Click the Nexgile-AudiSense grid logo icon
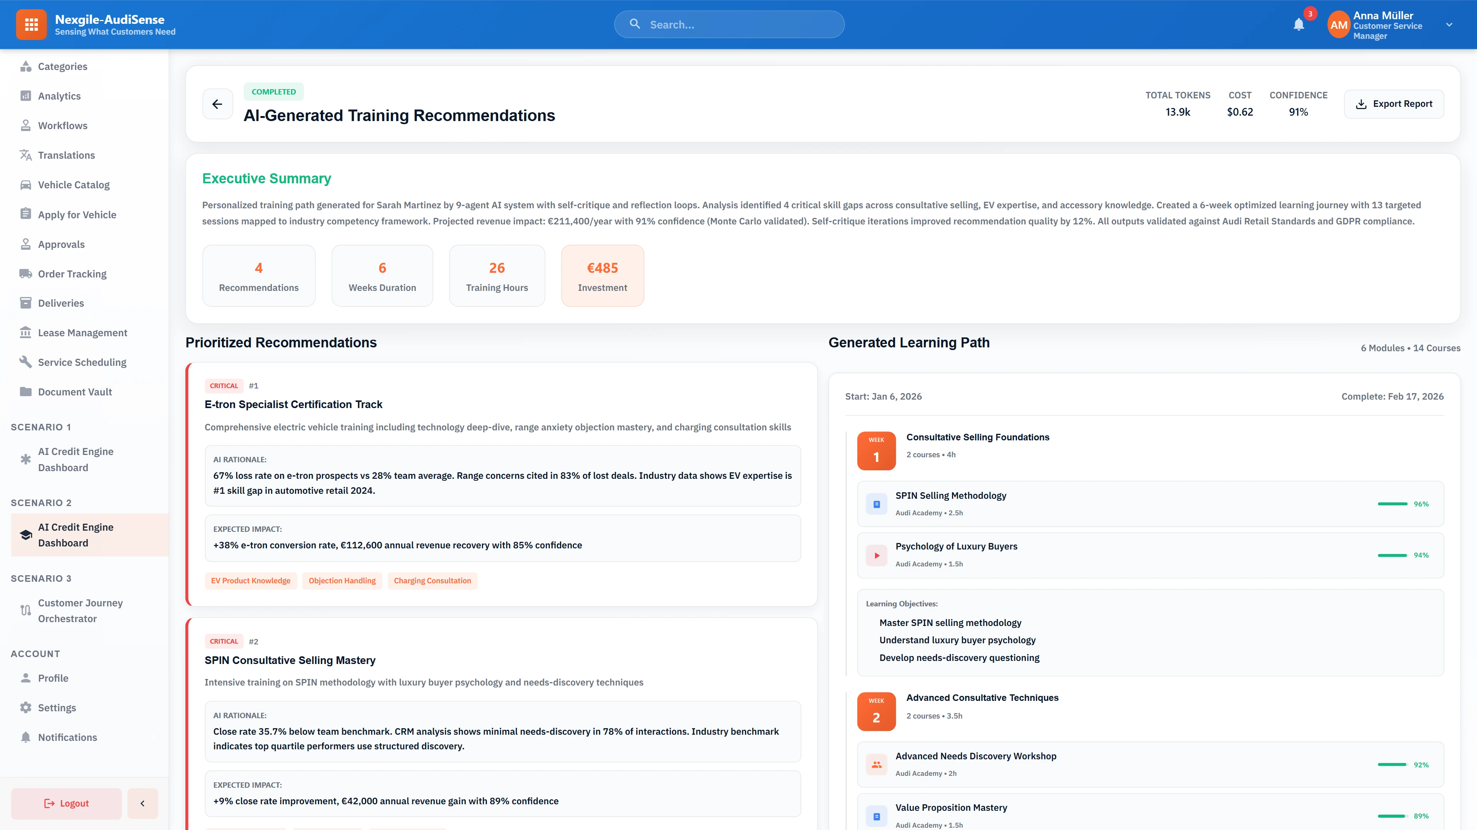 click(32, 24)
